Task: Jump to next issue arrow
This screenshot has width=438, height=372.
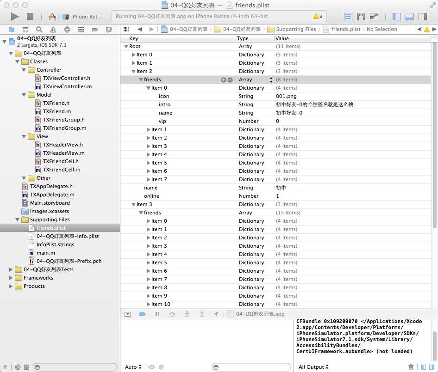Action: pyautogui.click(x=434, y=29)
